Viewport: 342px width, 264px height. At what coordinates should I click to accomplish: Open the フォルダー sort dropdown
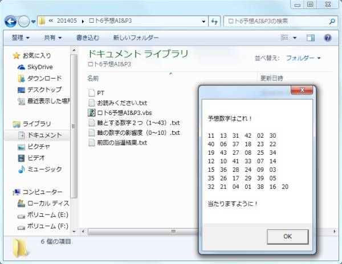pos(303,58)
